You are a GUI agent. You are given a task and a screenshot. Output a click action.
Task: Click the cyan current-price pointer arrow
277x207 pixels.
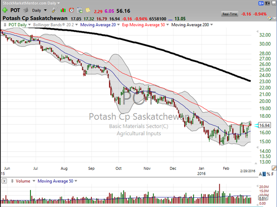coord(256,125)
